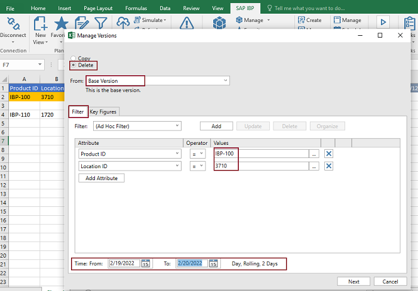Image resolution: width=418 pixels, height=291 pixels.
Task: Open the Insert ribbon tab
Action: (64, 8)
